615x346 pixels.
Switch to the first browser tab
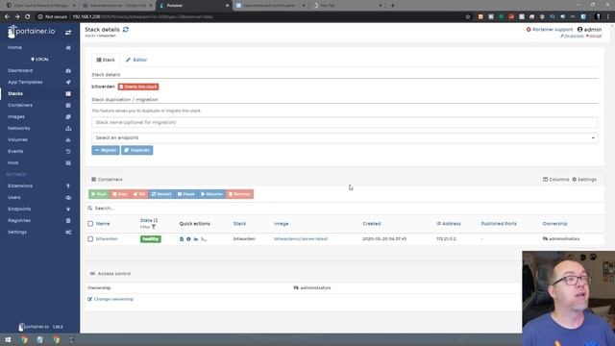click(40, 6)
